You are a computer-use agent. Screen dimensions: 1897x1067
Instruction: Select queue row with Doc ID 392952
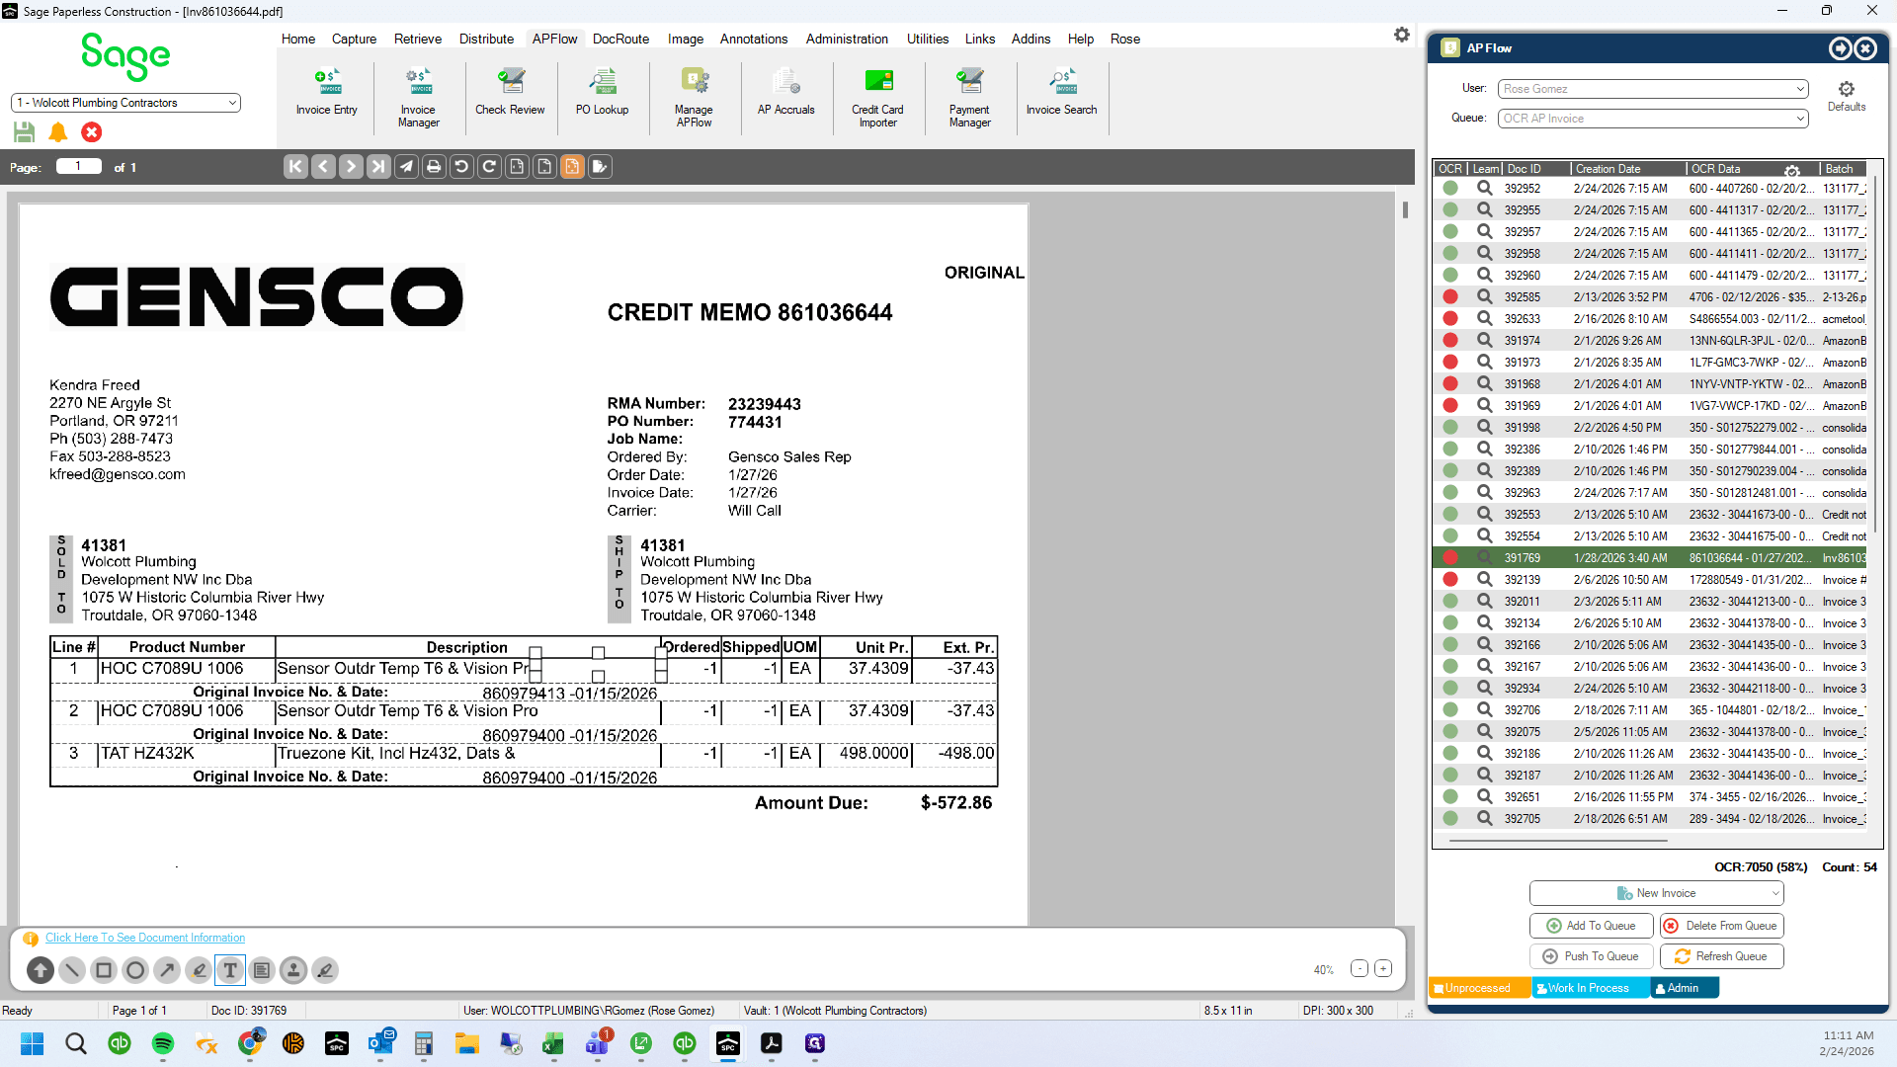coord(1652,189)
